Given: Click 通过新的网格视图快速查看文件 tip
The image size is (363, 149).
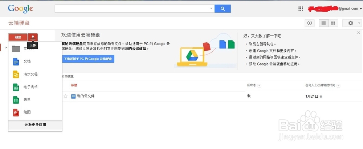Looking at the screenshot, I should 275,57.
